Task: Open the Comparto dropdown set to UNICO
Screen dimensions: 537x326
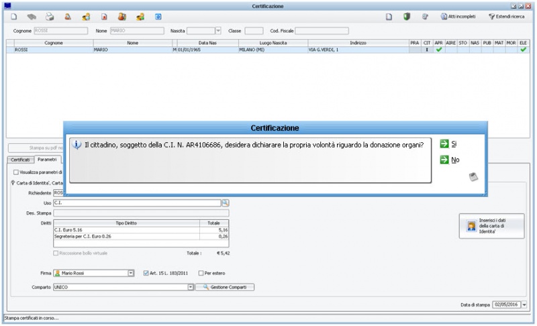Action: pos(190,287)
